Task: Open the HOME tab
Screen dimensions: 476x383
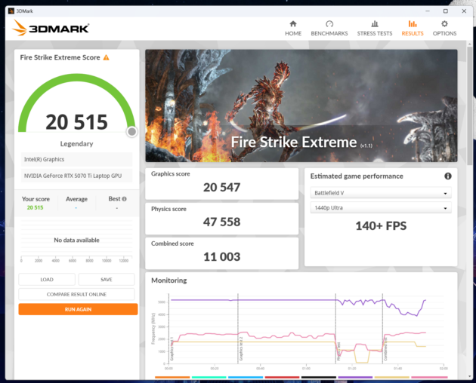Action: pyautogui.click(x=293, y=29)
